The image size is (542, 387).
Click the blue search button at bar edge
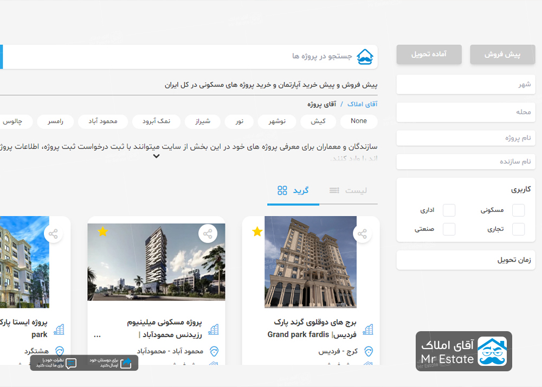pos(2,57)
